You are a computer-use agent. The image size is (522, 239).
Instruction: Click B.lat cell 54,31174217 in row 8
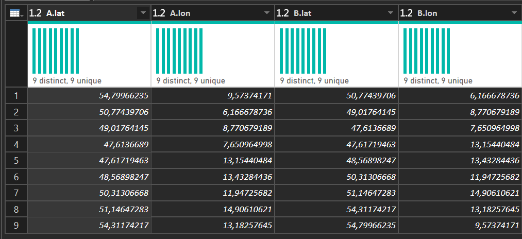tap(336, 209)
